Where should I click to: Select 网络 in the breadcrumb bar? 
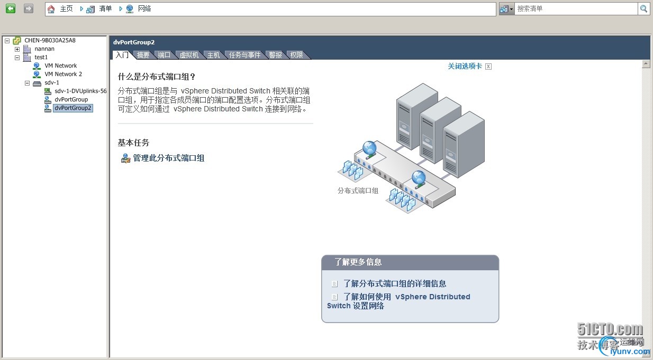pos(144,8)
